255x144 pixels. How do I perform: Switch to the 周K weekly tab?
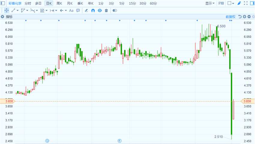(x=59, y=3)
